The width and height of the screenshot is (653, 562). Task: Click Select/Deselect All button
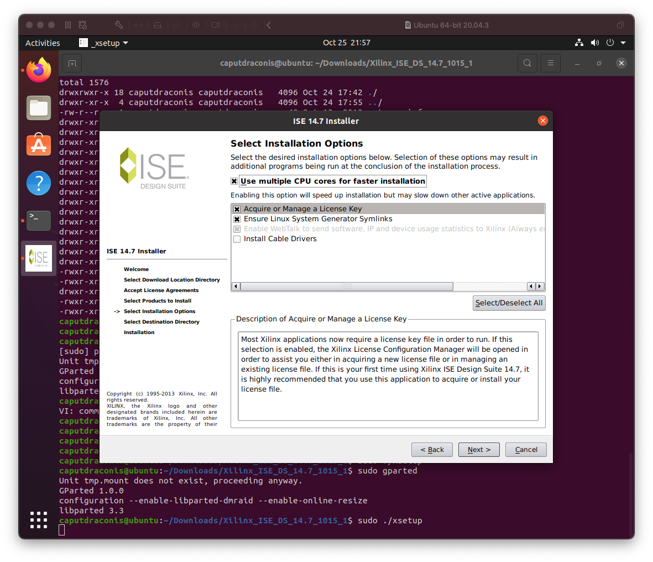click(509, 303)
